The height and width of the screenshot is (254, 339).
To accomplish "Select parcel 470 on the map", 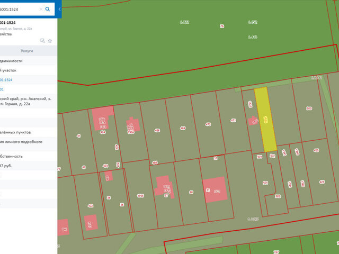I will pos(208,124).
